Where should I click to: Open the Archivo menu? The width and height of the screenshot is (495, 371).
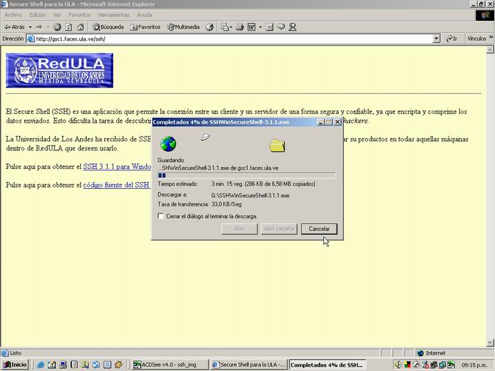(13, 14)
